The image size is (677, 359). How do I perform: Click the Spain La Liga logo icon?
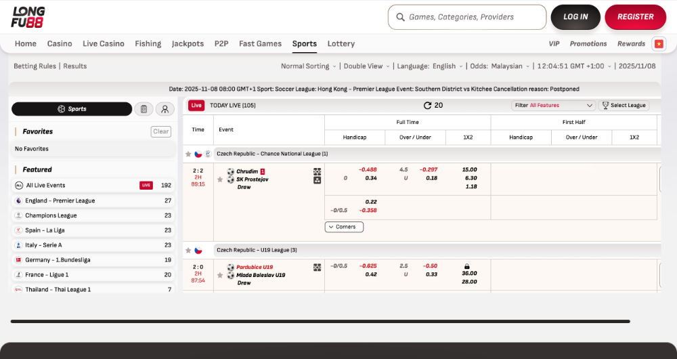[x=18, y=230]
